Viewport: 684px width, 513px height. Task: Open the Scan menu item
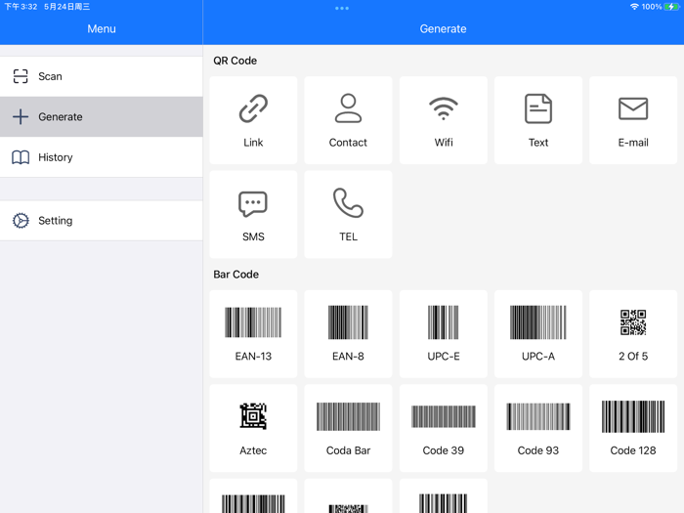click(102, 76)
